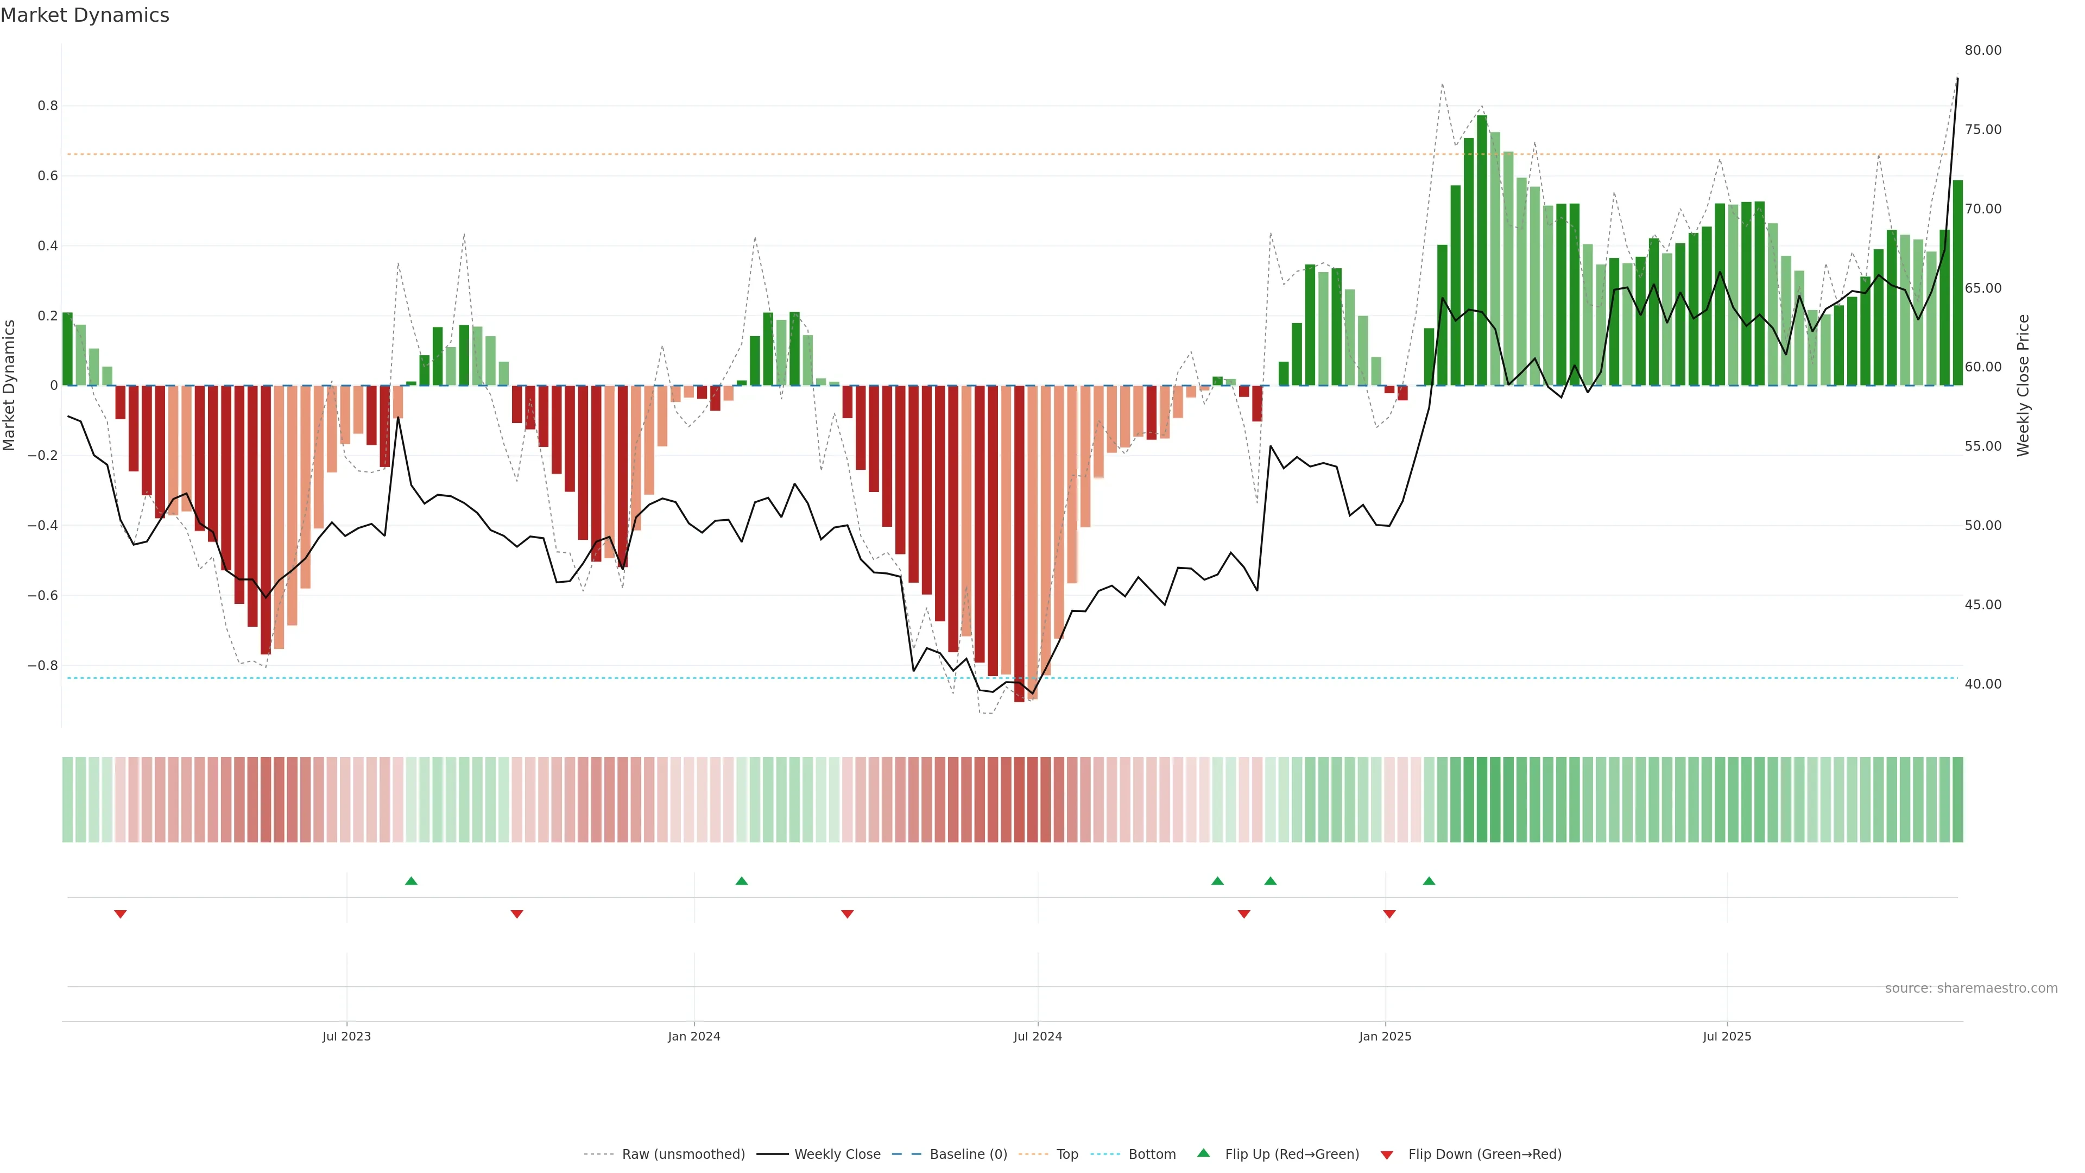Click the red flip-down marker just after Jan 2025
Viewport: 2085px width, 1173px height.
coord(1390,914)
